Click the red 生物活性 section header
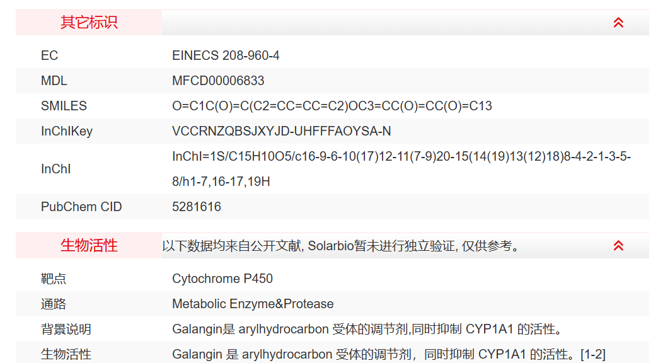 [x=89, y=246]
